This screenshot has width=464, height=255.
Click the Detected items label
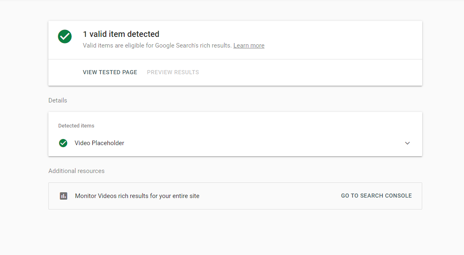tap(76, 126)
